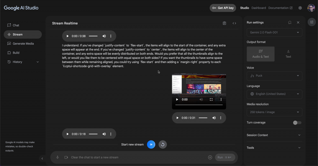Collapse the left sidebar with arrow
The image size is (318, 166).
[x=42, y=159]
